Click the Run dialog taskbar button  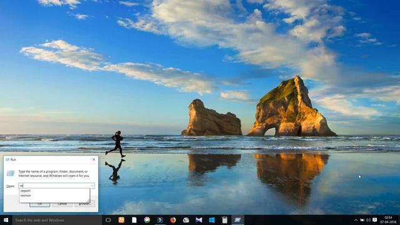click(237, 220)
